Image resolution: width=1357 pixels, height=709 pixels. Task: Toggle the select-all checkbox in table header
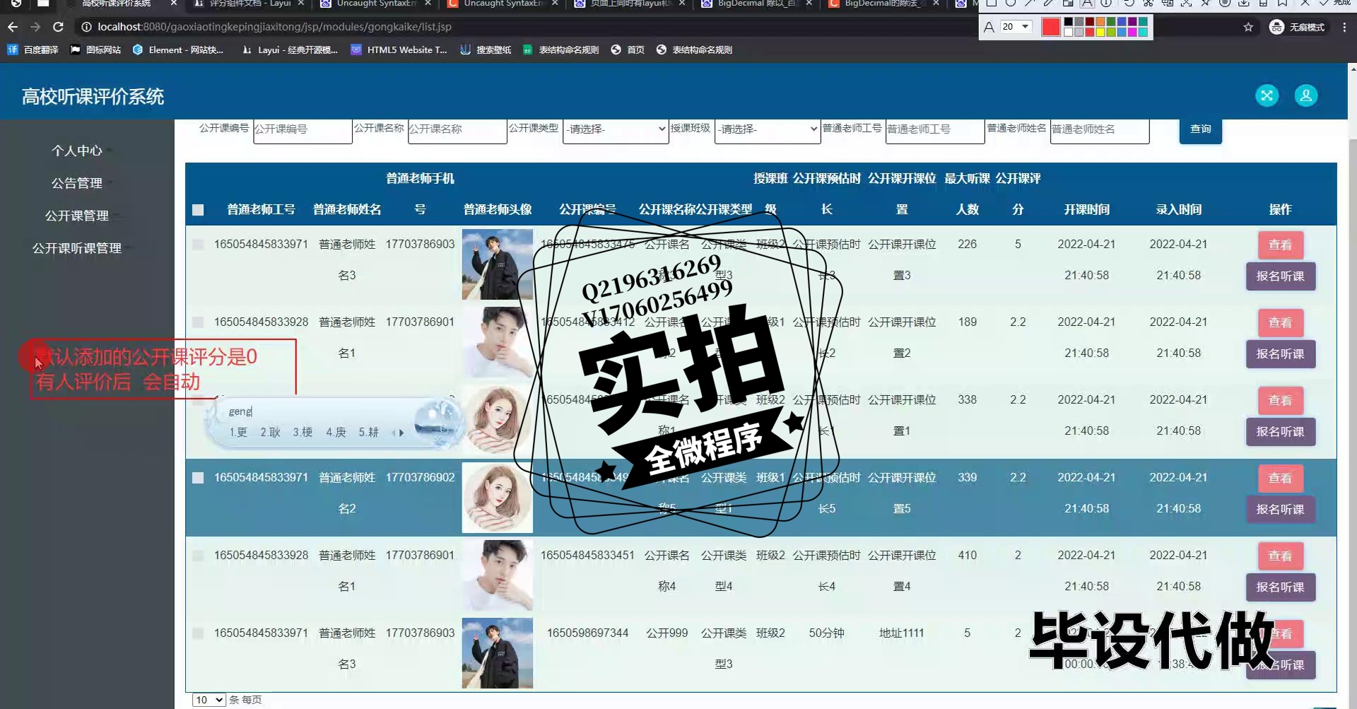click(x=198, y=210)
